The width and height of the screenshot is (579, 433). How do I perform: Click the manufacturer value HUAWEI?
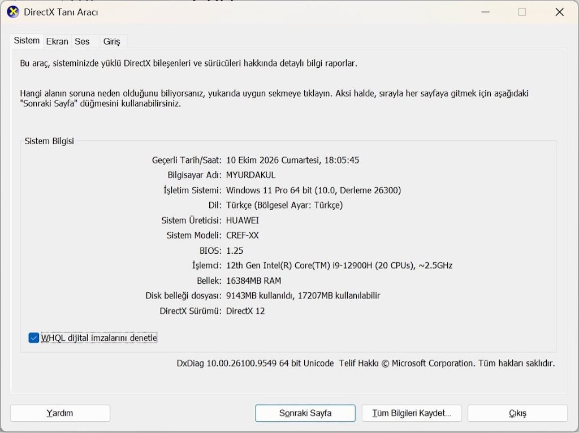point(243,220)
